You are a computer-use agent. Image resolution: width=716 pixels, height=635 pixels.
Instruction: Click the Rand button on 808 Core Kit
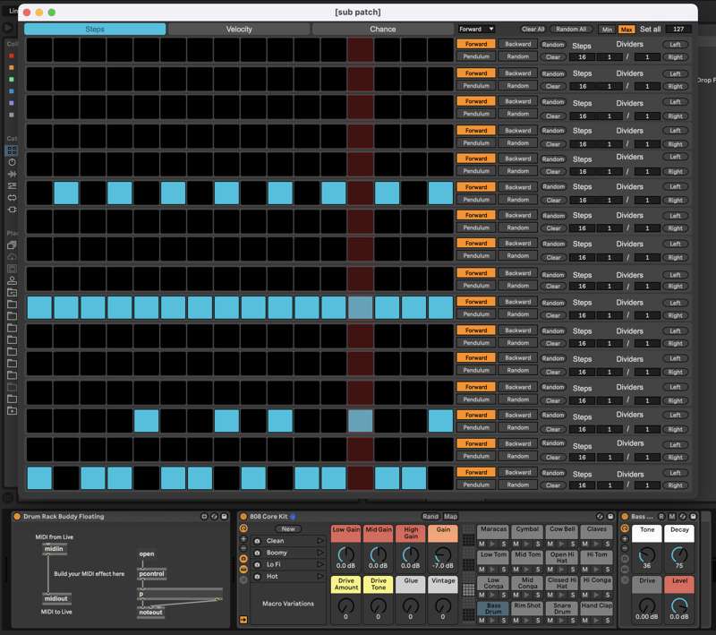430,516
